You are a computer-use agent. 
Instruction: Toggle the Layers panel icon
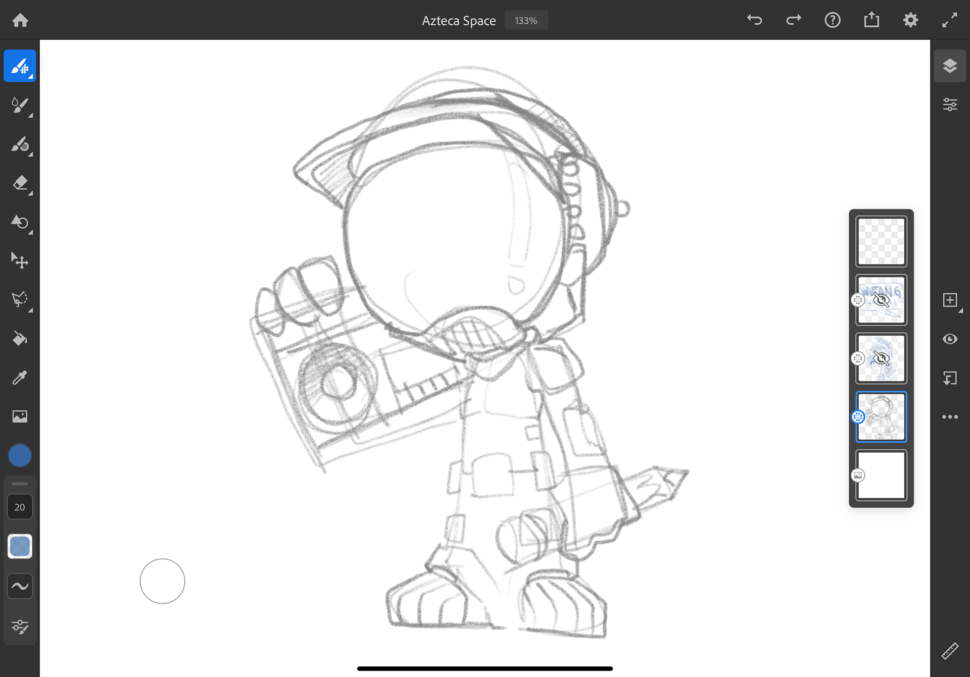click(x=950, y=66)
